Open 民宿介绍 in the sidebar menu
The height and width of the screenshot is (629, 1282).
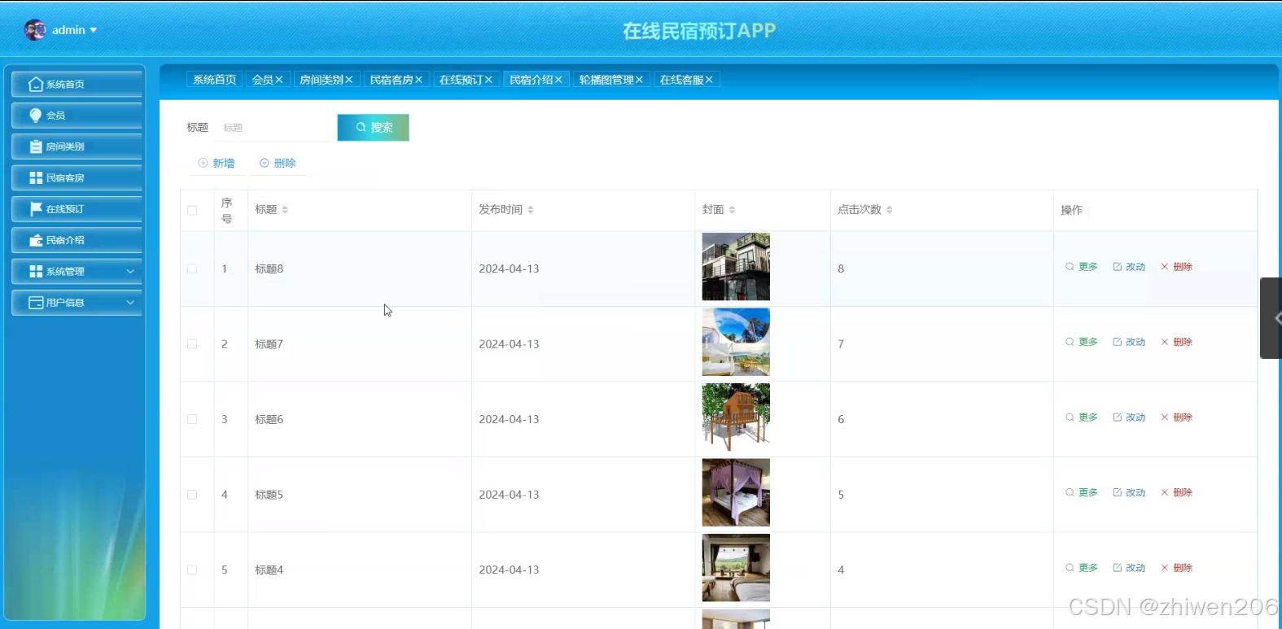(x=77, y=240)
